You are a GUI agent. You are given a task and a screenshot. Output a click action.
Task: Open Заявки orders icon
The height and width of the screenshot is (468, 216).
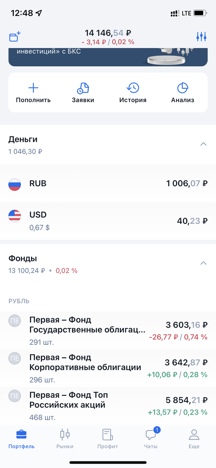(83, 88)
